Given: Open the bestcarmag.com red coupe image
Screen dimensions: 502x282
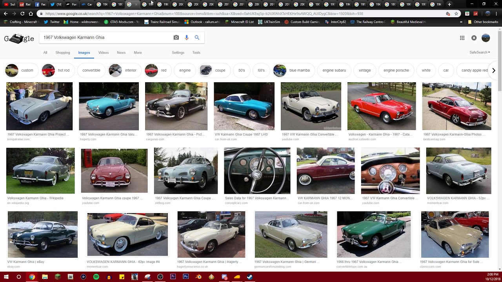Looking at the screenshot, I should pyautogui.click(x=457, y=106).
